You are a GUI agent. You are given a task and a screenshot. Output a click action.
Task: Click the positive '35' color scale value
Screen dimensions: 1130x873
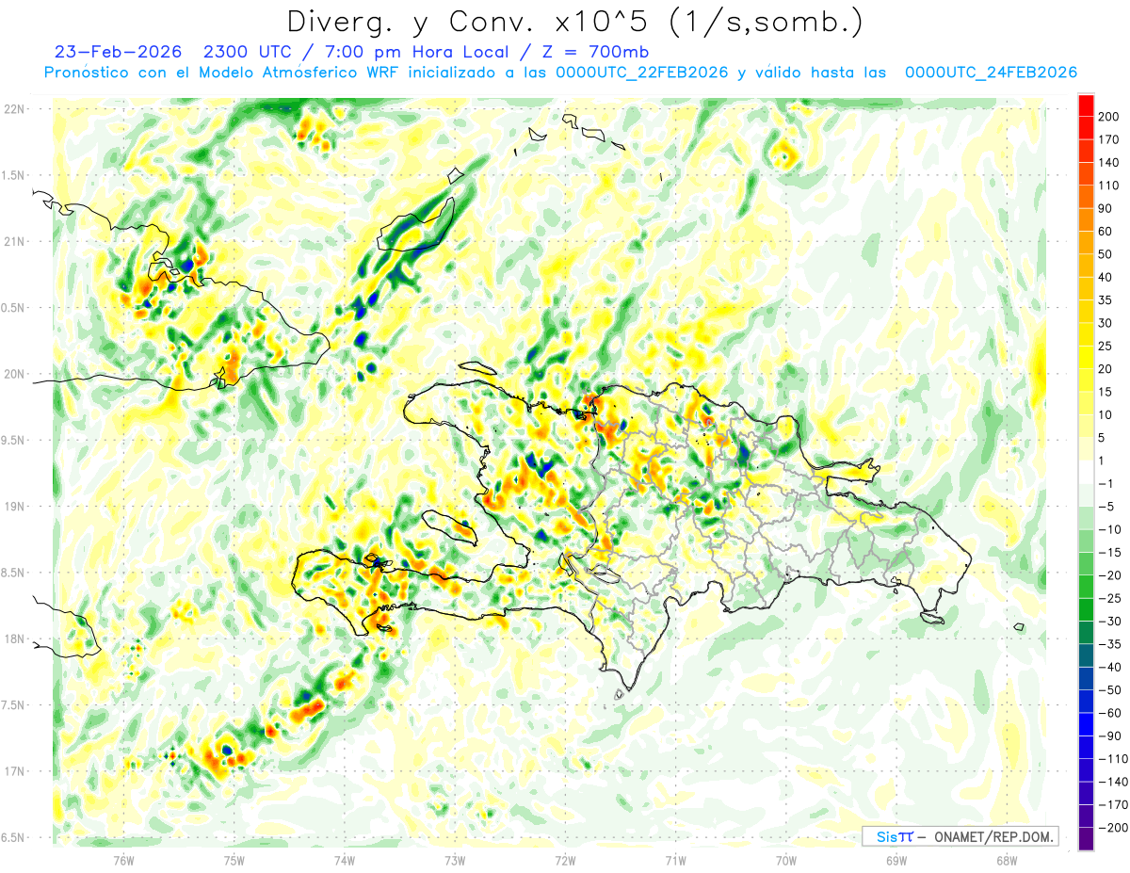point(1106,300)
